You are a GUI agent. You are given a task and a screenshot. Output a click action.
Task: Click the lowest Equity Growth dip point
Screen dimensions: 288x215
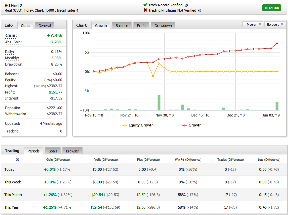153,76
